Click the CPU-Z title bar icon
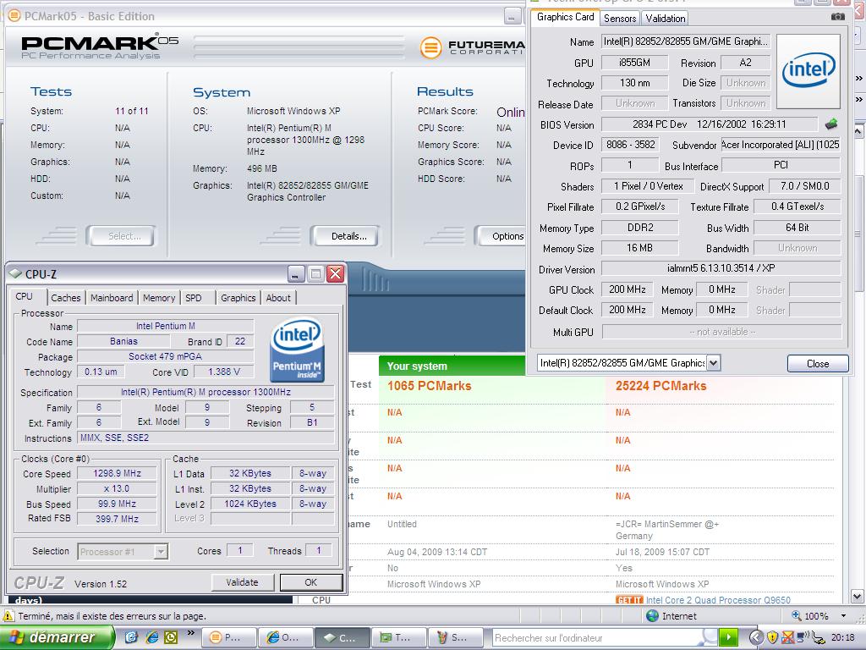Image resolution: width=866 pixels, height=650 pixels. 15,273
